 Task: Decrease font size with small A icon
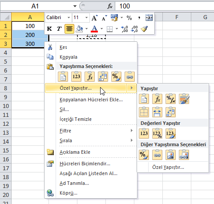click(x=104, y=18)
